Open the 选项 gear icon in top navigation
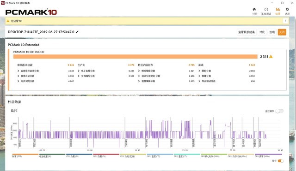Viewport: 296px width, 171px height. 287,9
